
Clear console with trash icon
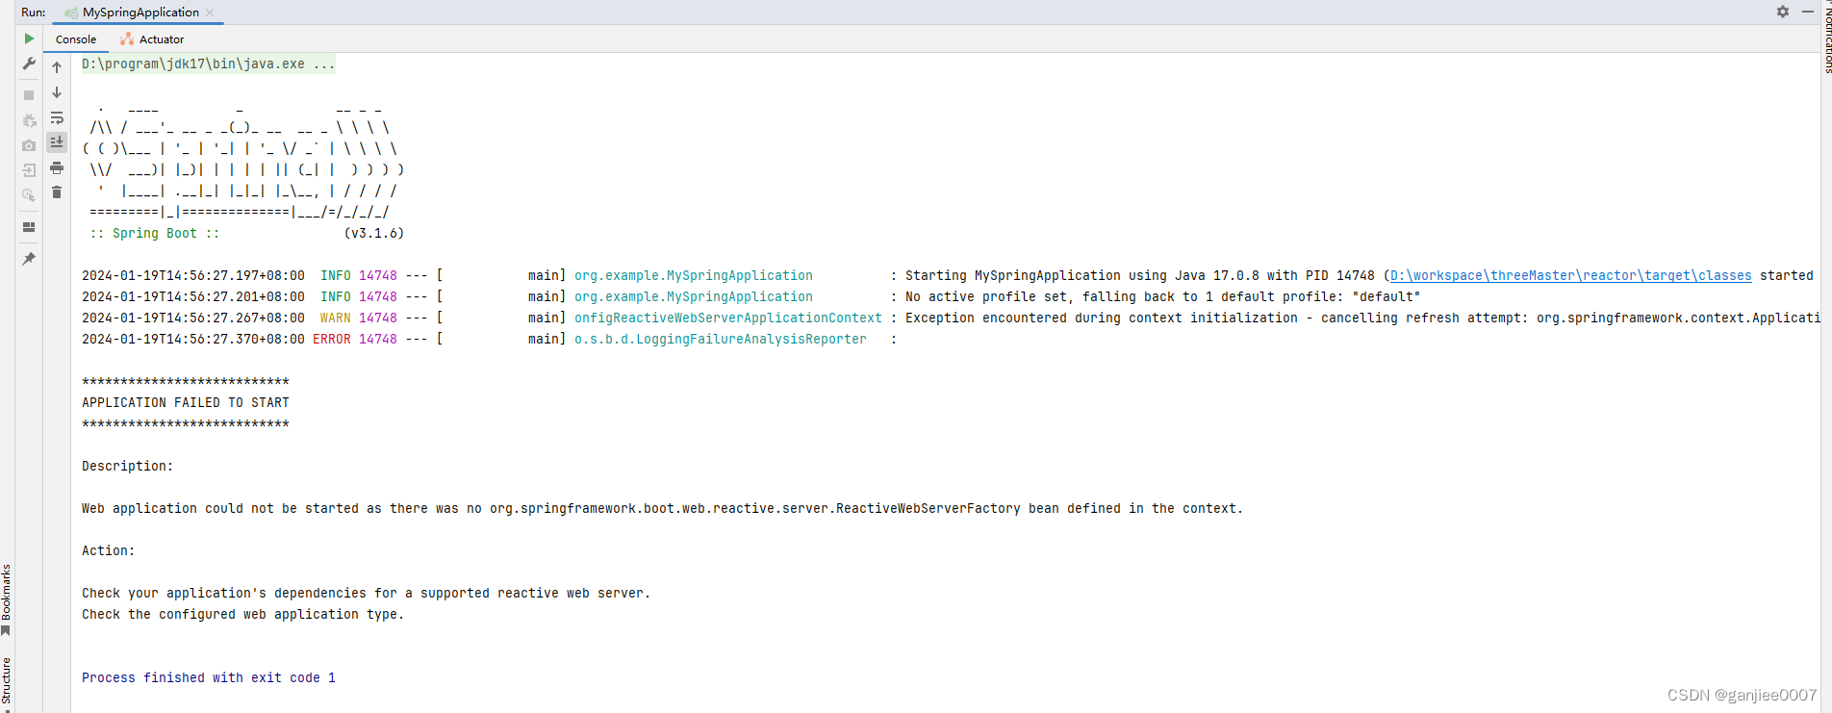(x=57, y=192)
